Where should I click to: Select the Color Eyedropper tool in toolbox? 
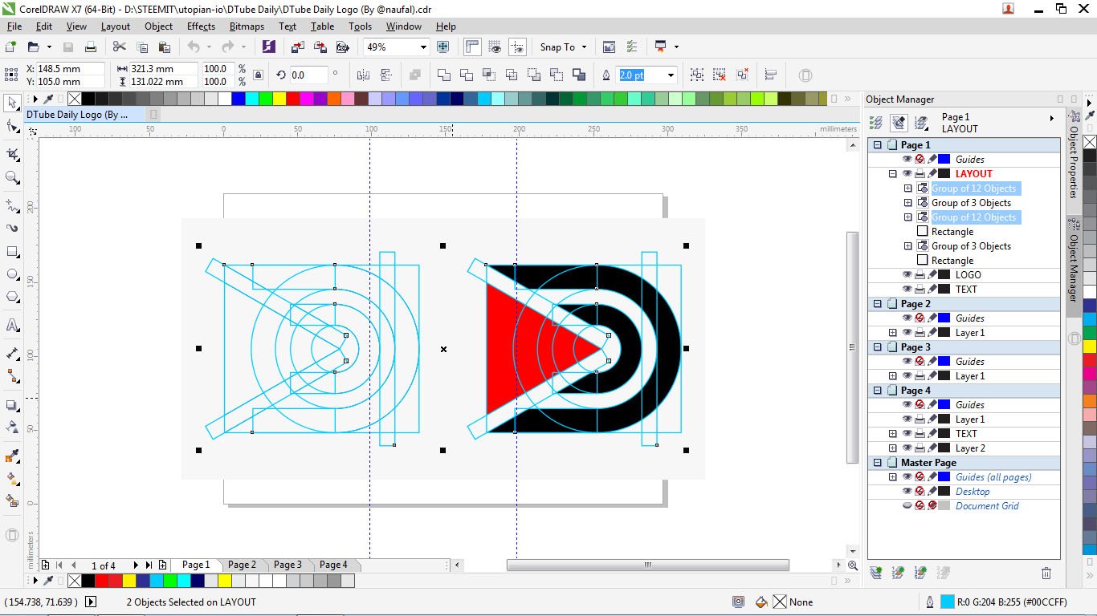coord(12,456)
